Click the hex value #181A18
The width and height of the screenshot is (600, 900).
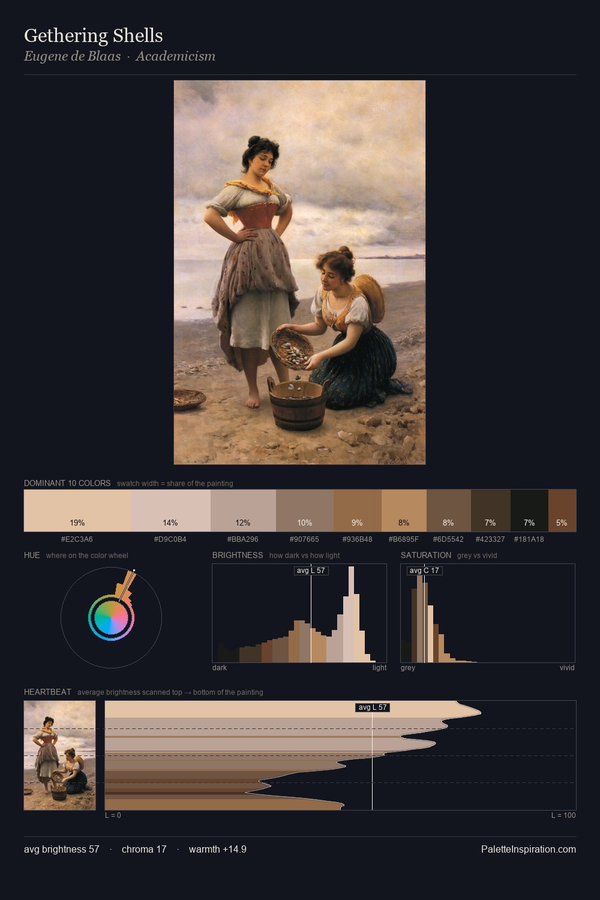tap(529, 539)
